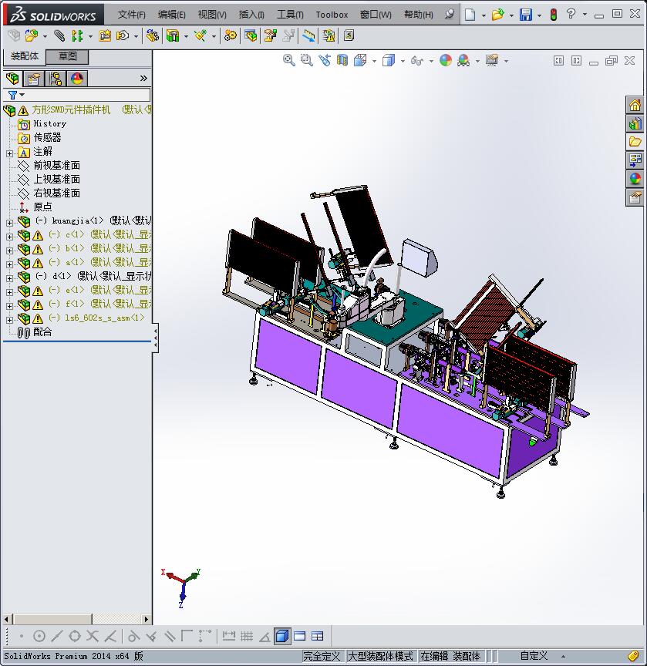Click the Assembly Features toolbar icon

click(173, 35)
